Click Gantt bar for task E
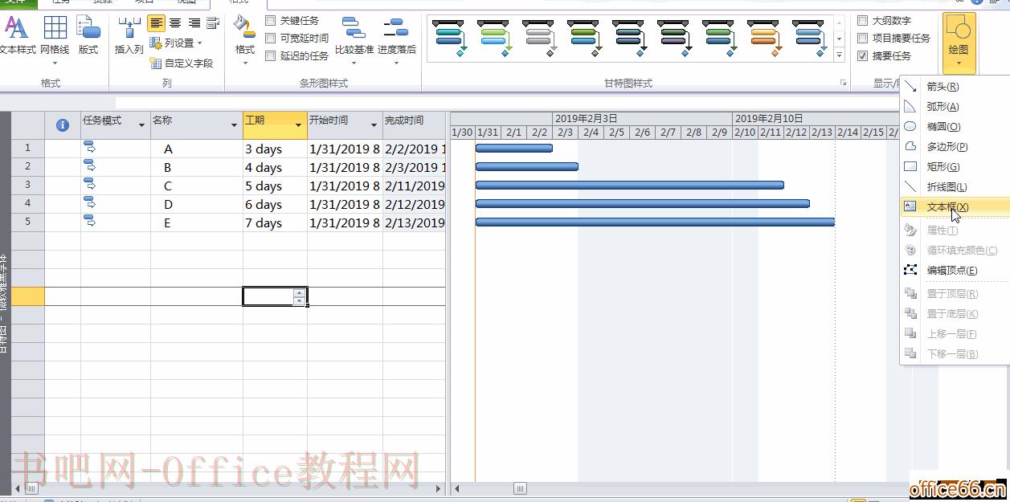Viewport: 1010px width, 502px height. 655,222
